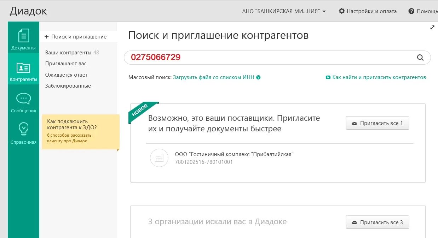Open the Ожидается ответ section
Image resolution: width=438 pixels, height=238 pixels.
[66, 75]
